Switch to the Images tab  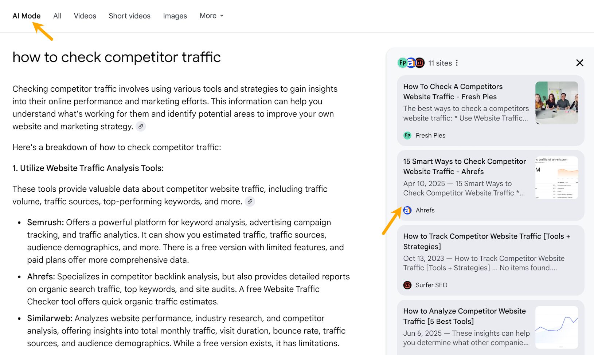(x=175, y=16)
